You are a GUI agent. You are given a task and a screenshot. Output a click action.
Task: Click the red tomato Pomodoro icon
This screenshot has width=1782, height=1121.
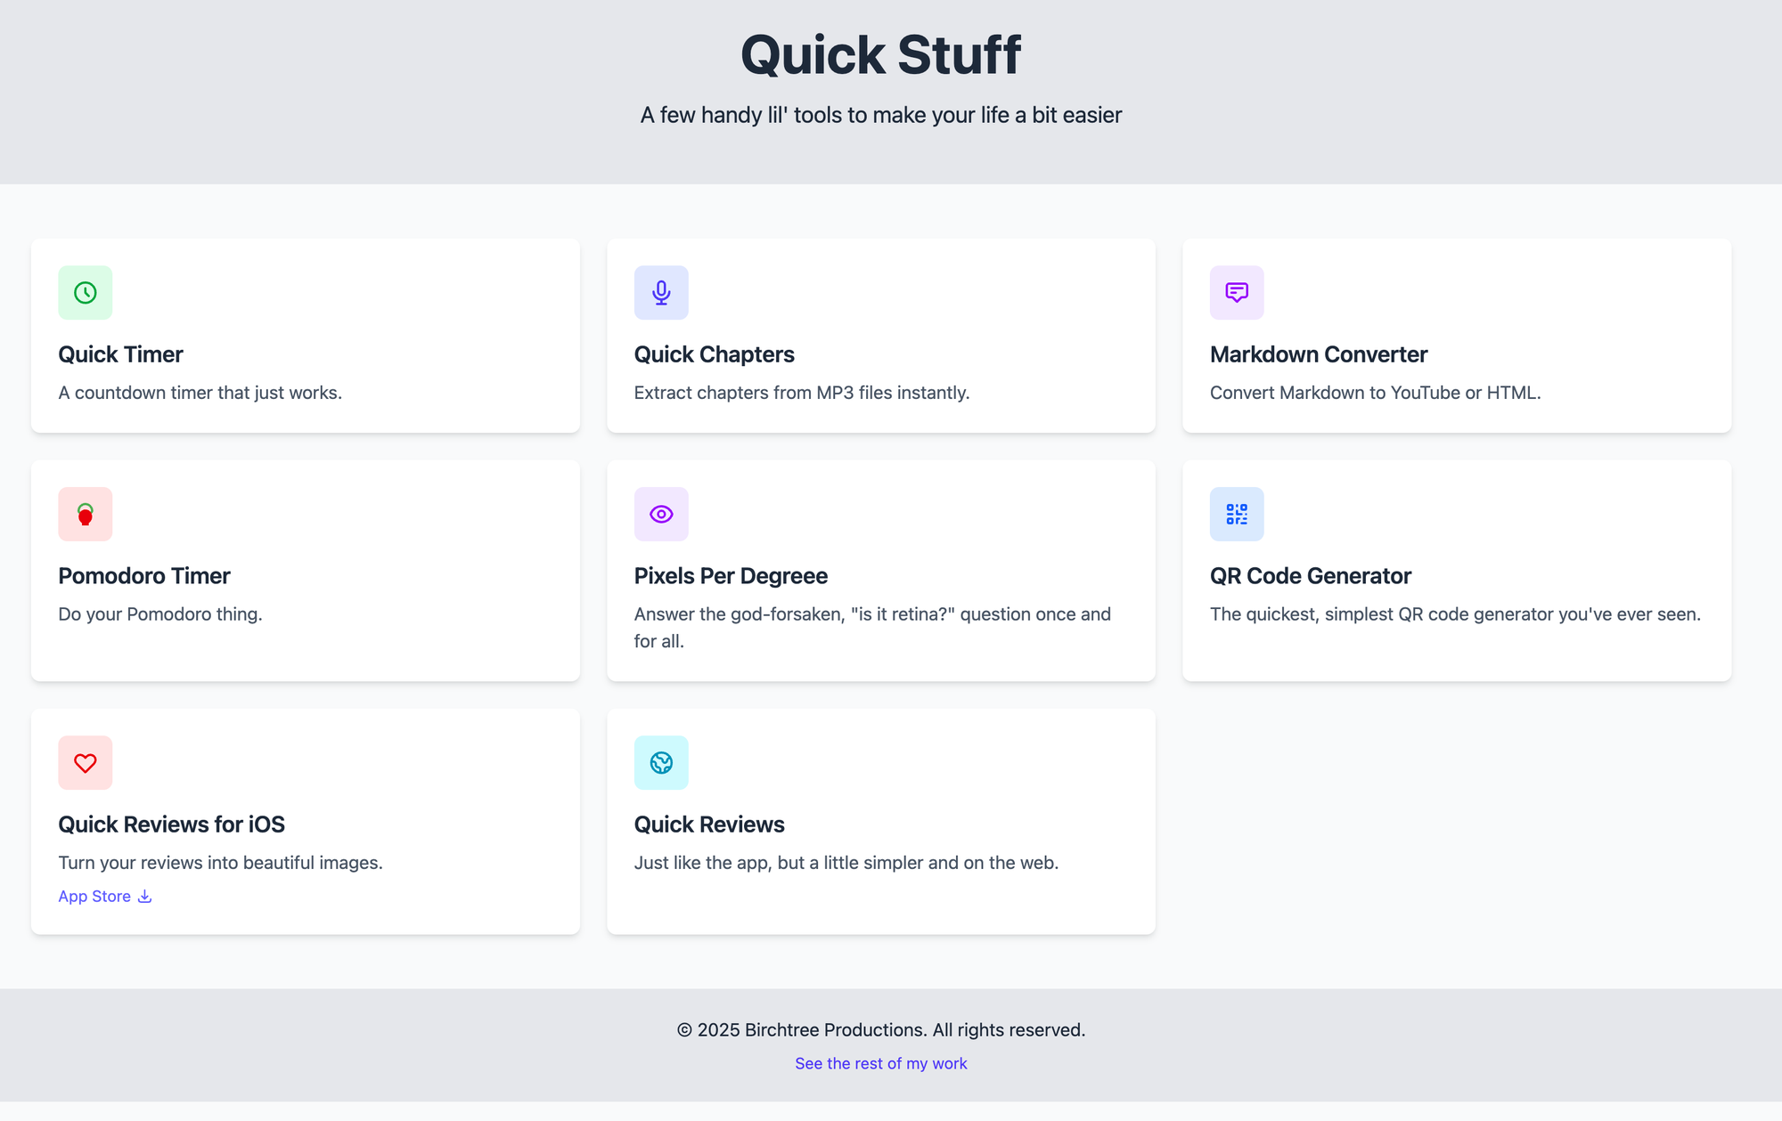pos(86,514)
